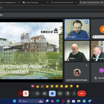Open Telegram from the taskbar
This screenshot has width=104, height=104.
pyautogui.click(x=90, y=101)
